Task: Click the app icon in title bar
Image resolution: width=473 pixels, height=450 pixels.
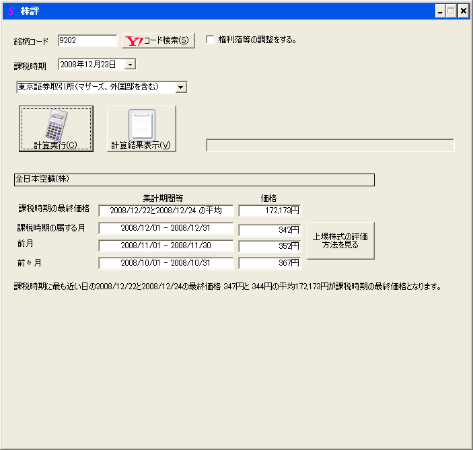Action: click(10, 11)
